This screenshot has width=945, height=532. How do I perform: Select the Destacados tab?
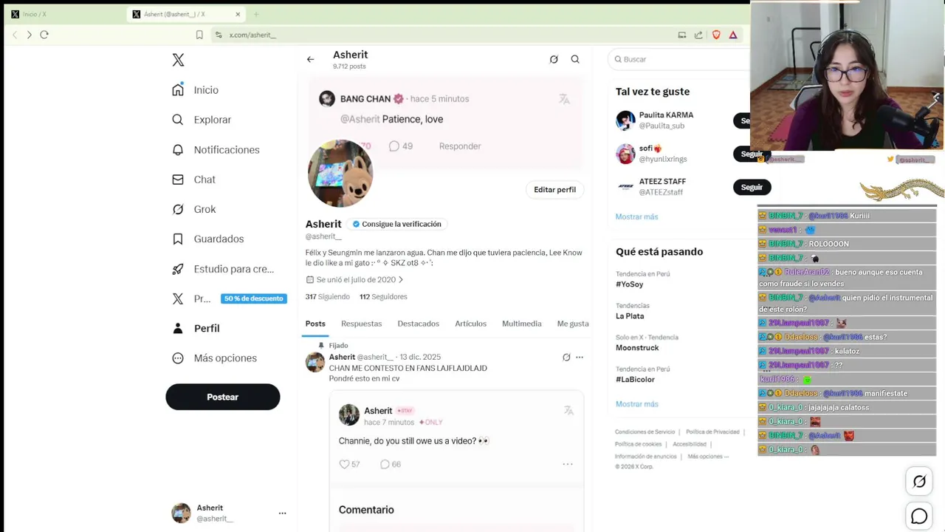[419, 324]
